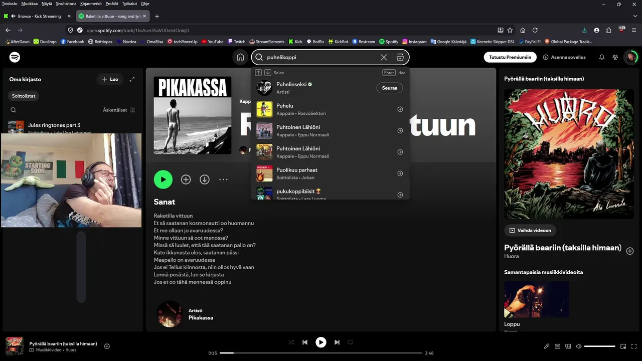Viewport: 642px width, 361px height.
Task: Add Pyörällä baariin in right panel to library
Action: 630,251
